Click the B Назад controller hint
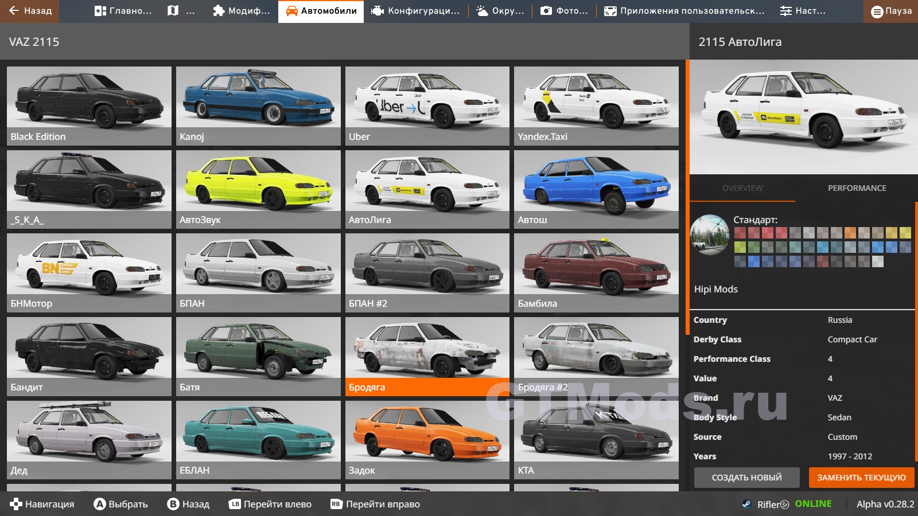 pyautogui.click(x=188, y=504)
